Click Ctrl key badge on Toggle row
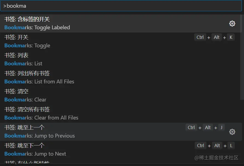This screenshot has width=244, height=166. (x=200, y=37)
